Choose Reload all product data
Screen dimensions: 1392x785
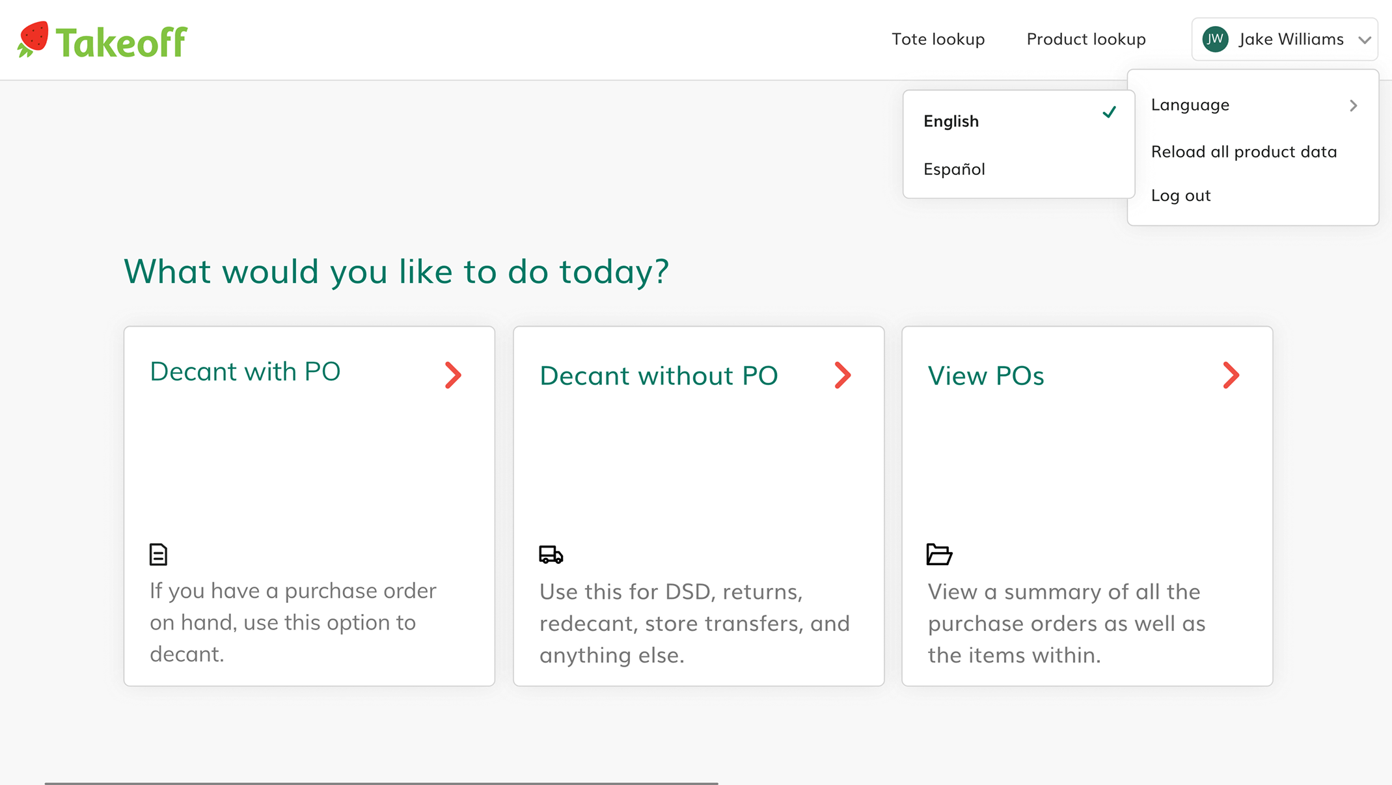click(1244, 152)
